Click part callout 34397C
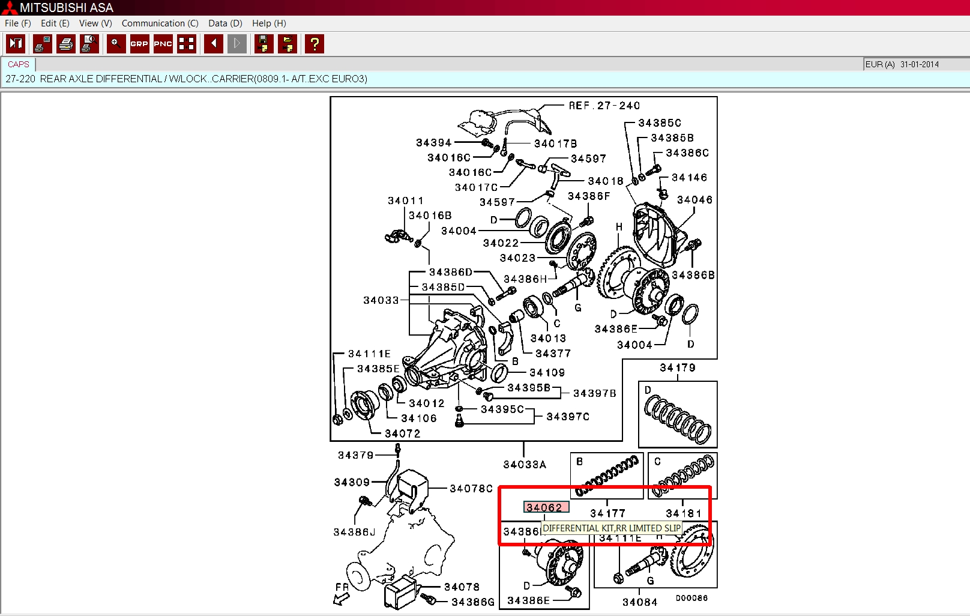The image size is (970, 616). click(x=568, y=417)
